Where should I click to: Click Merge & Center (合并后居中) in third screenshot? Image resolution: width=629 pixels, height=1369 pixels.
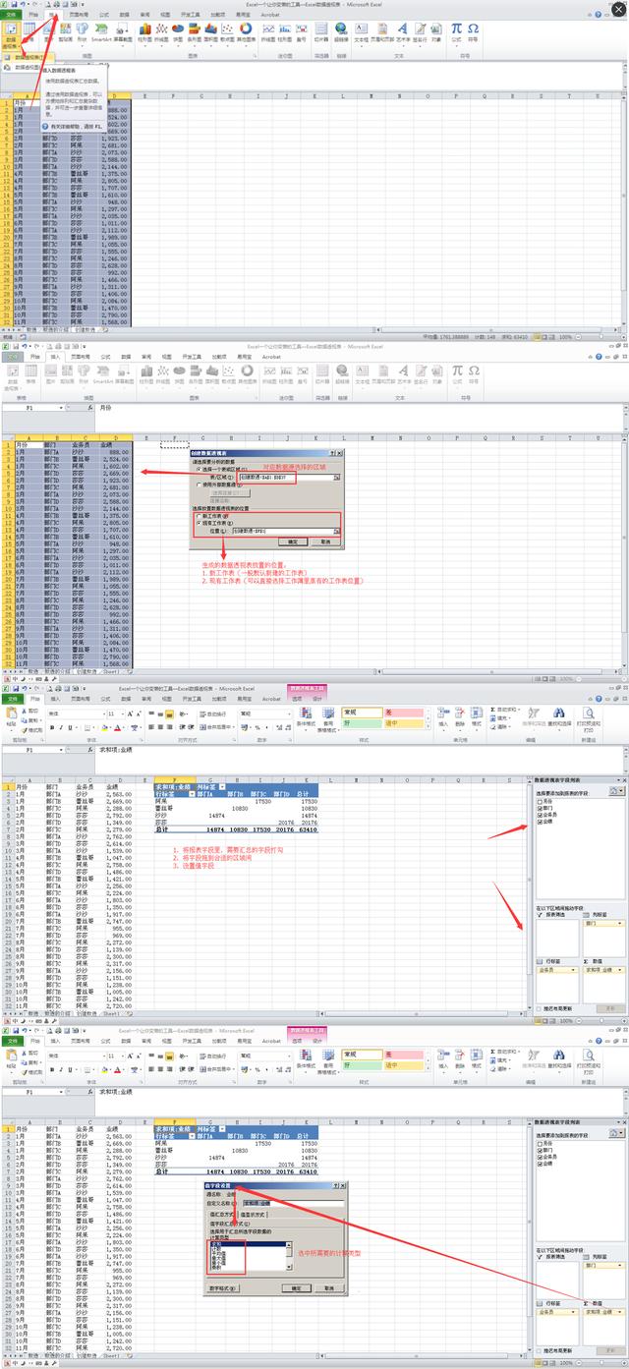pyautogui.click(x=218, y=727)
